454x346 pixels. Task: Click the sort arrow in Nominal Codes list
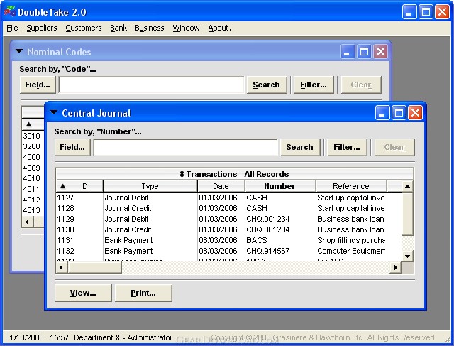pyautogui.click(x=28, y=124)
